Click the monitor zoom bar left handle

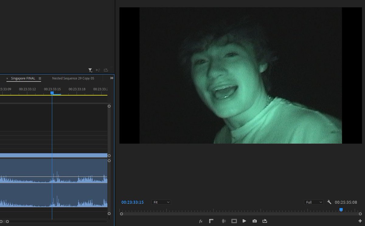point(121,214)
